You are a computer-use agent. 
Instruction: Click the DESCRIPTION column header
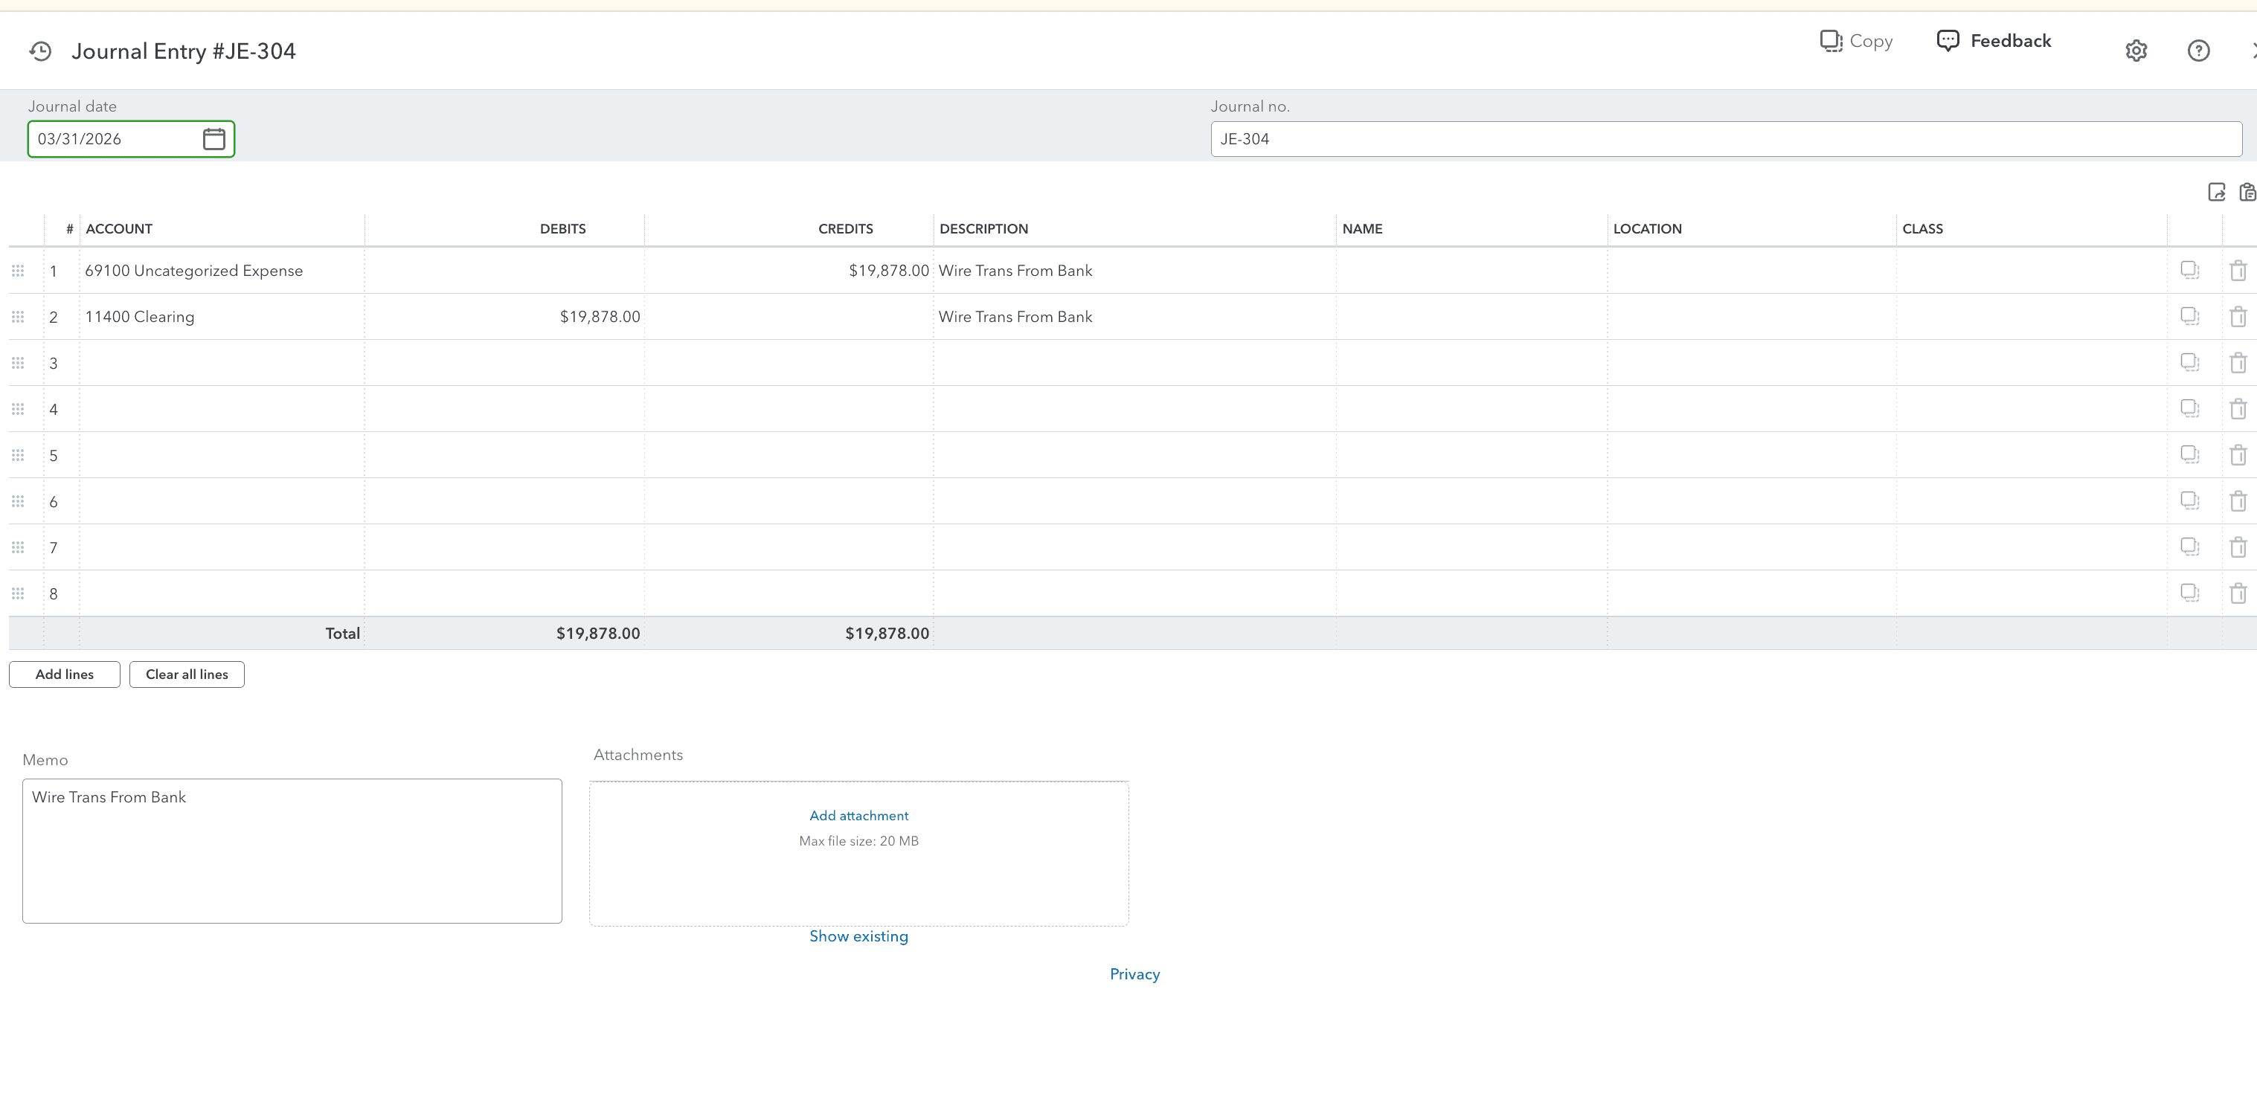[x=984, y=229]
